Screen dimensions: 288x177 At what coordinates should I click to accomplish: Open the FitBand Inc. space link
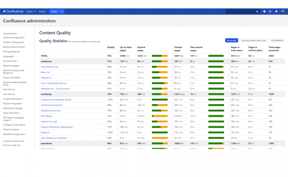coord(47,78)
